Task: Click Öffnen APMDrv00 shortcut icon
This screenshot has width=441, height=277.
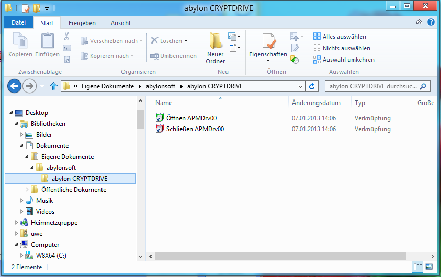Action: point(160,118)
